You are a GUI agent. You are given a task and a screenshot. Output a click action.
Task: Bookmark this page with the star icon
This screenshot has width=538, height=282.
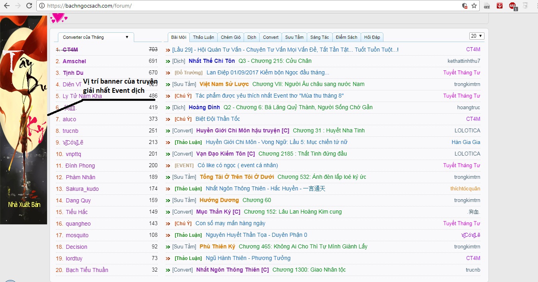[474, 6]
